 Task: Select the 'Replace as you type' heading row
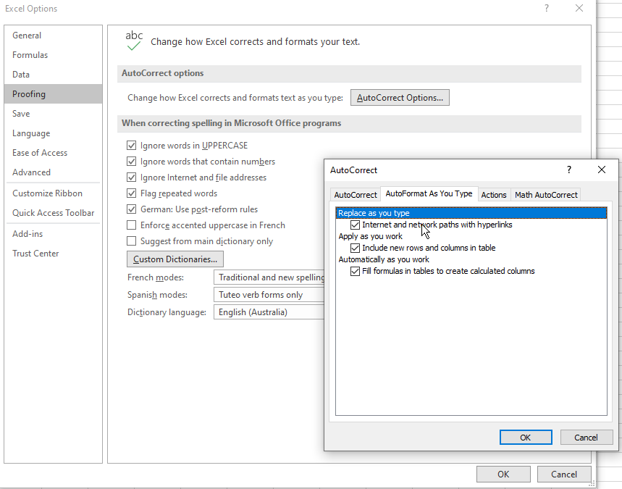(x=471, y=213)
